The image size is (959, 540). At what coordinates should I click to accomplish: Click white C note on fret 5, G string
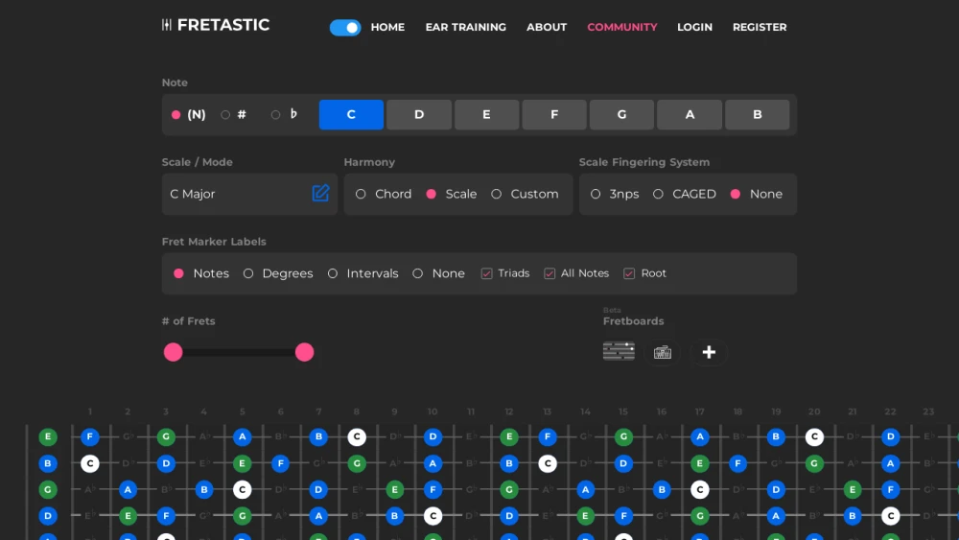point(243,489)
